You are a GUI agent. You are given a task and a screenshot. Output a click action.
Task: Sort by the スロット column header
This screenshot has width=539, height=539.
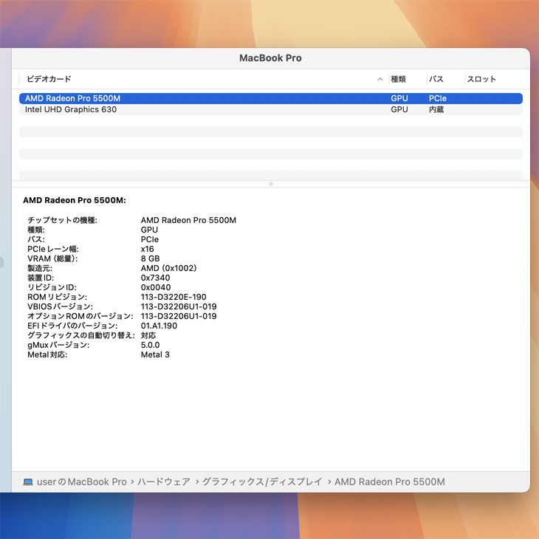pyautogui.click(x=481, y=79)
